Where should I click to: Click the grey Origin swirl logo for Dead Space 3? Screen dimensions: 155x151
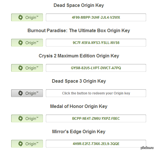(21, 93)
